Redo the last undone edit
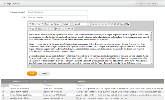The image size is (165, 100). [x=72, y=29]
